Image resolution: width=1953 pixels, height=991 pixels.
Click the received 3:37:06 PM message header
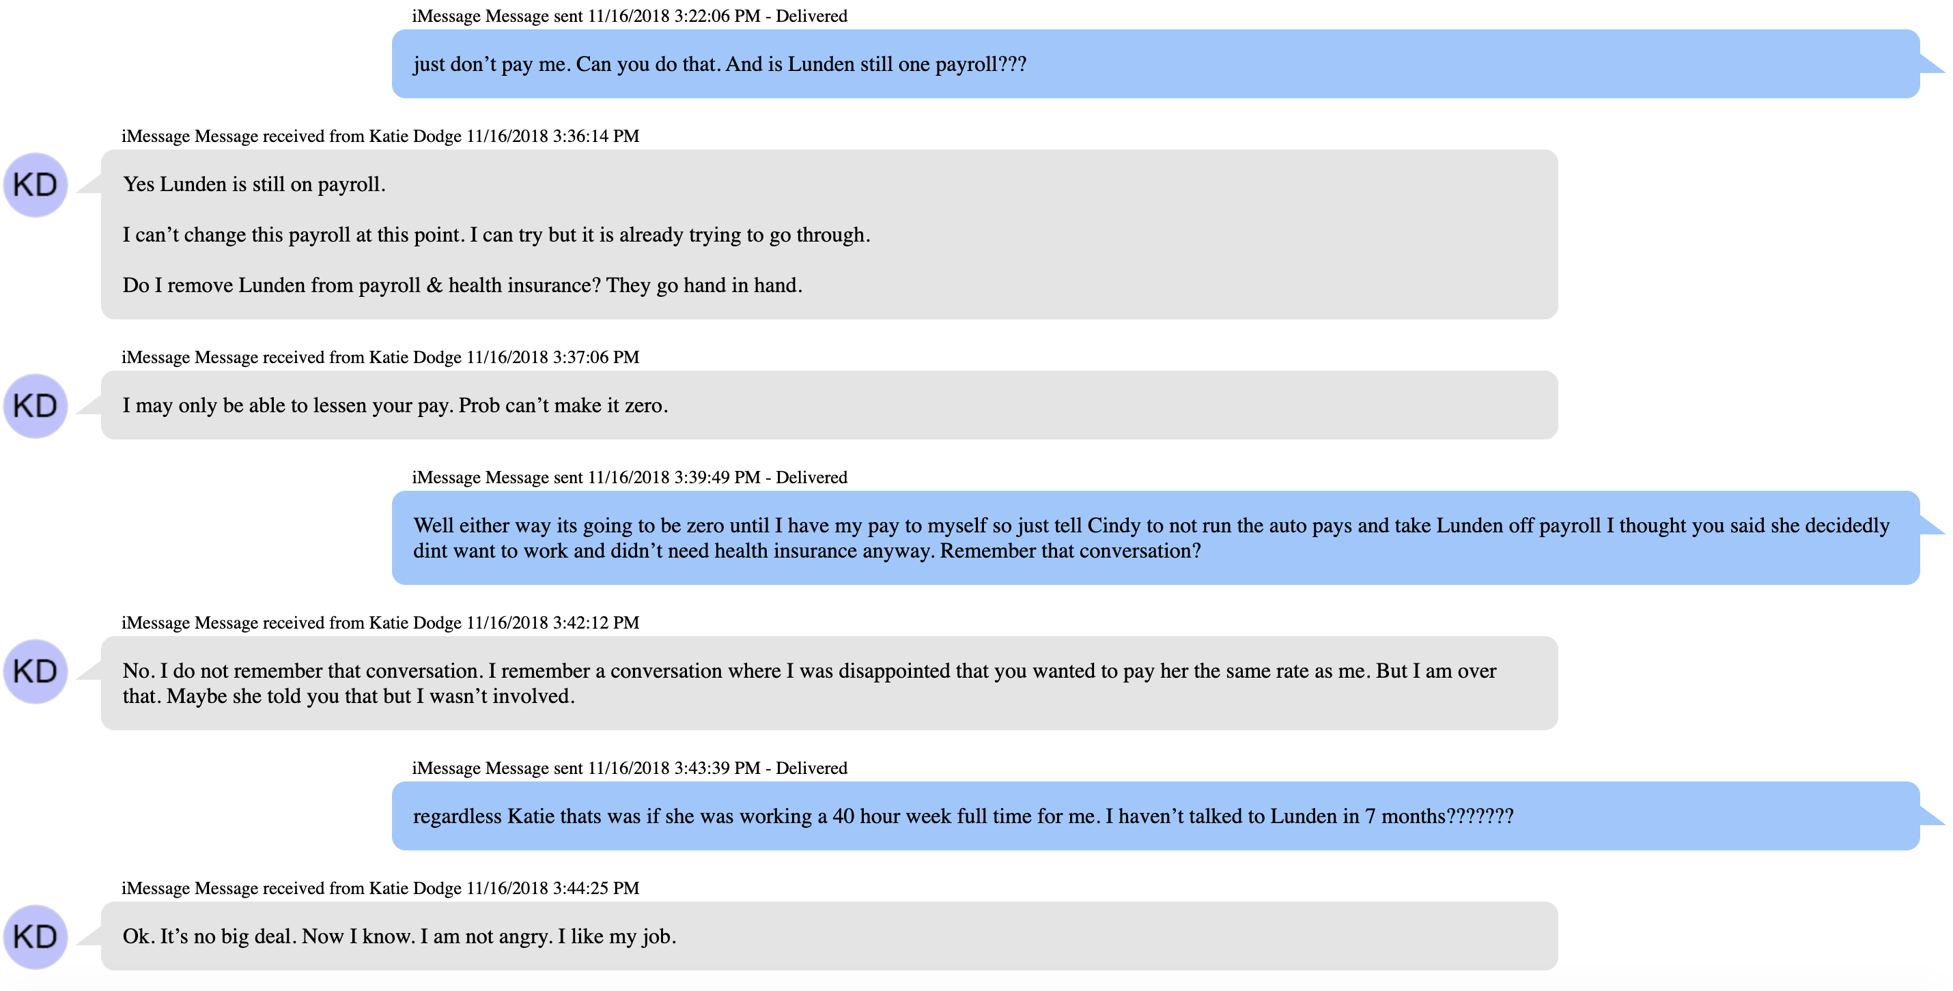(380, 358)
